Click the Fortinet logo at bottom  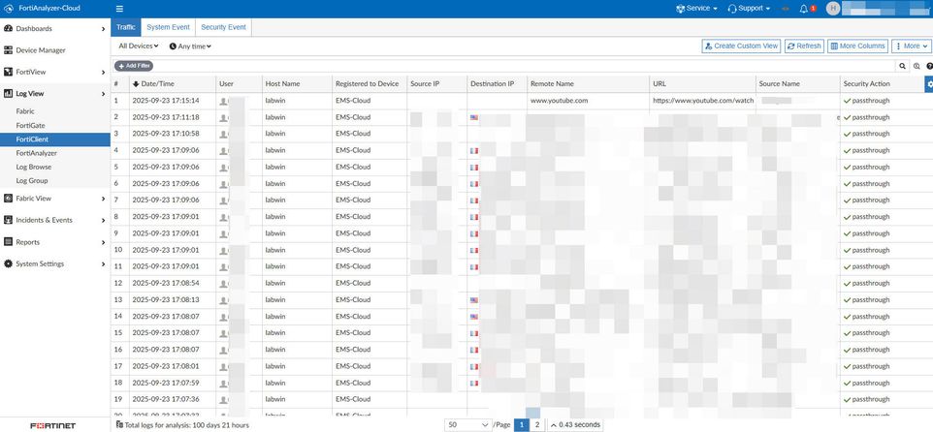[53, 425]
